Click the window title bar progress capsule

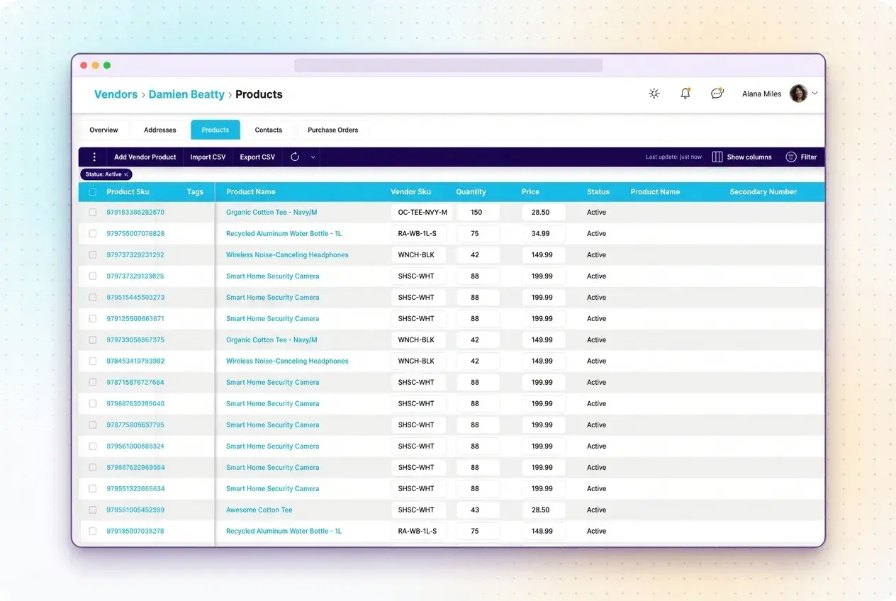click(x=448, y=64)
